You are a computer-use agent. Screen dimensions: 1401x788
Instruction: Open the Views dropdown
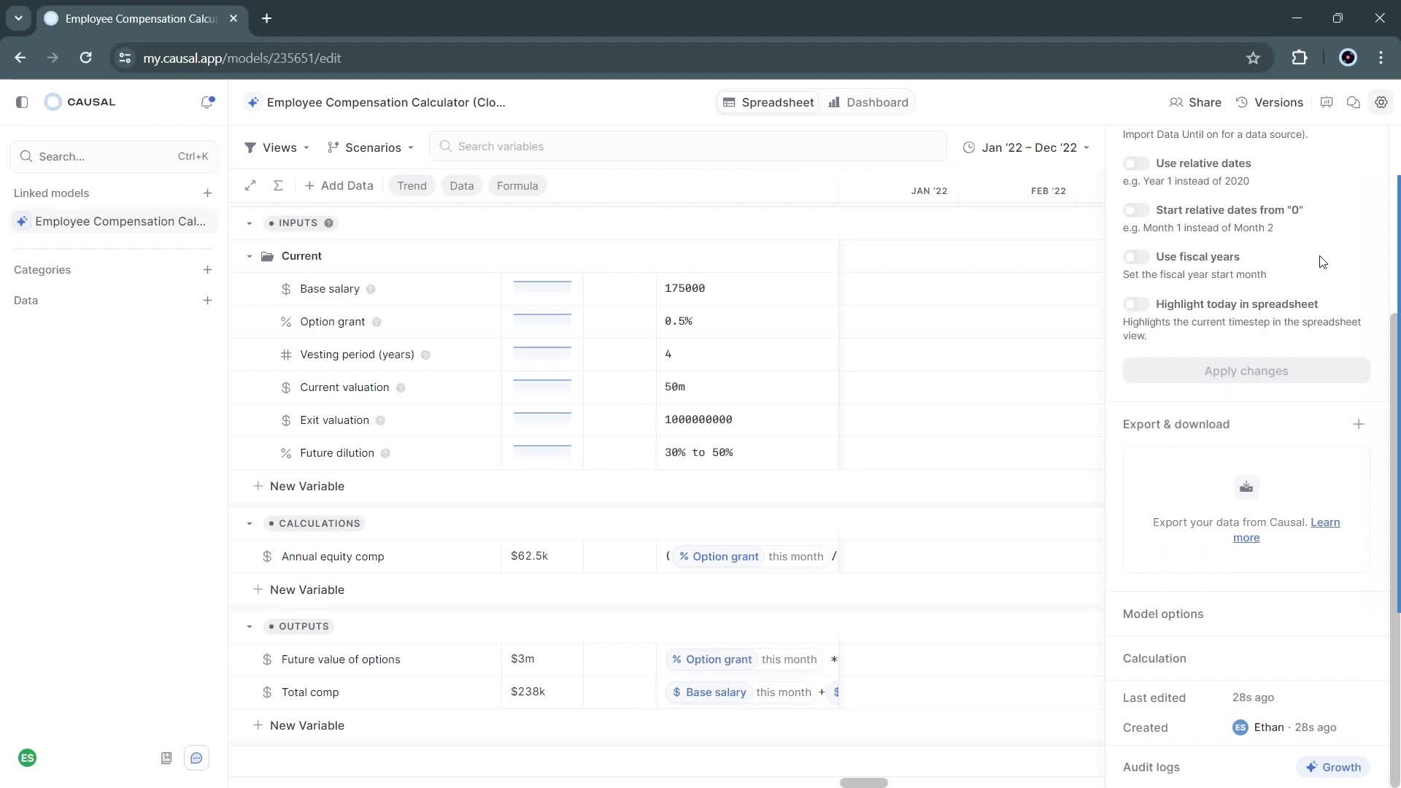click(x=277, y=147)
